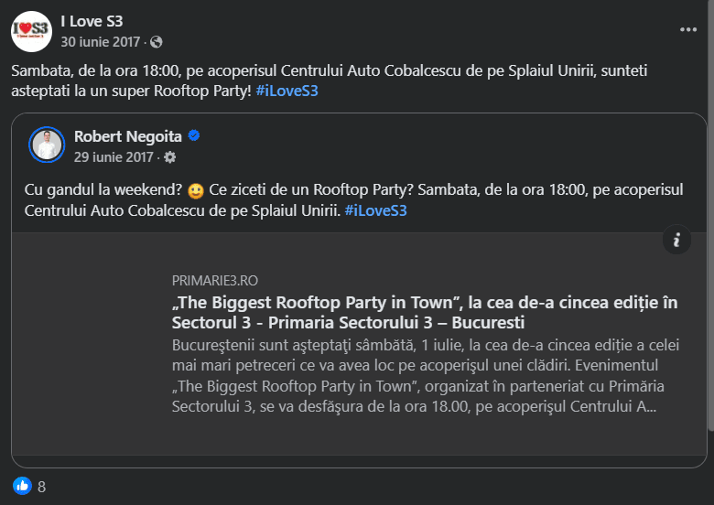
Task: Open the I Love S3 page name
Action: tap(92, 21)
